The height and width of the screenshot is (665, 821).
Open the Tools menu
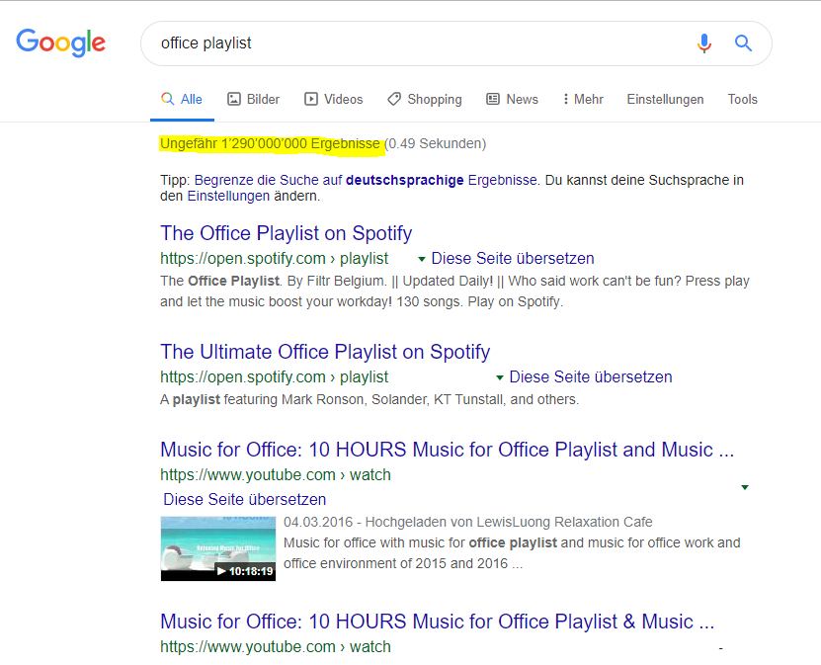[742, 99]
